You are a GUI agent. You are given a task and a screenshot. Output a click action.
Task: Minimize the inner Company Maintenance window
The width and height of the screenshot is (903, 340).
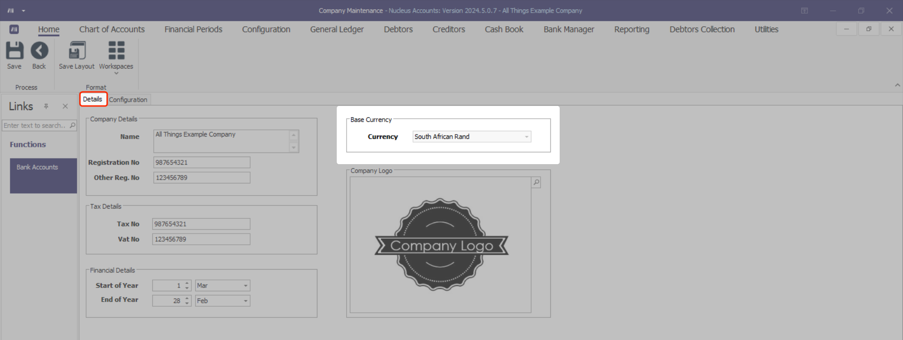[847, 29]
